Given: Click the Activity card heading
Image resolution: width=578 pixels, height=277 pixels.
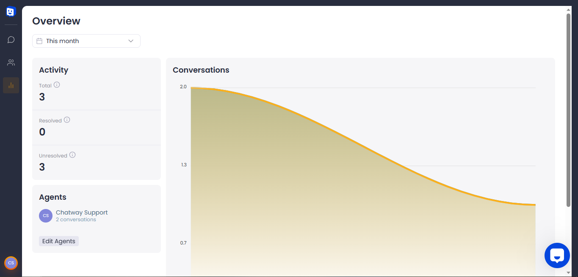Looking at the screenshot, I should pyautogui.click(x=54, y=70).
